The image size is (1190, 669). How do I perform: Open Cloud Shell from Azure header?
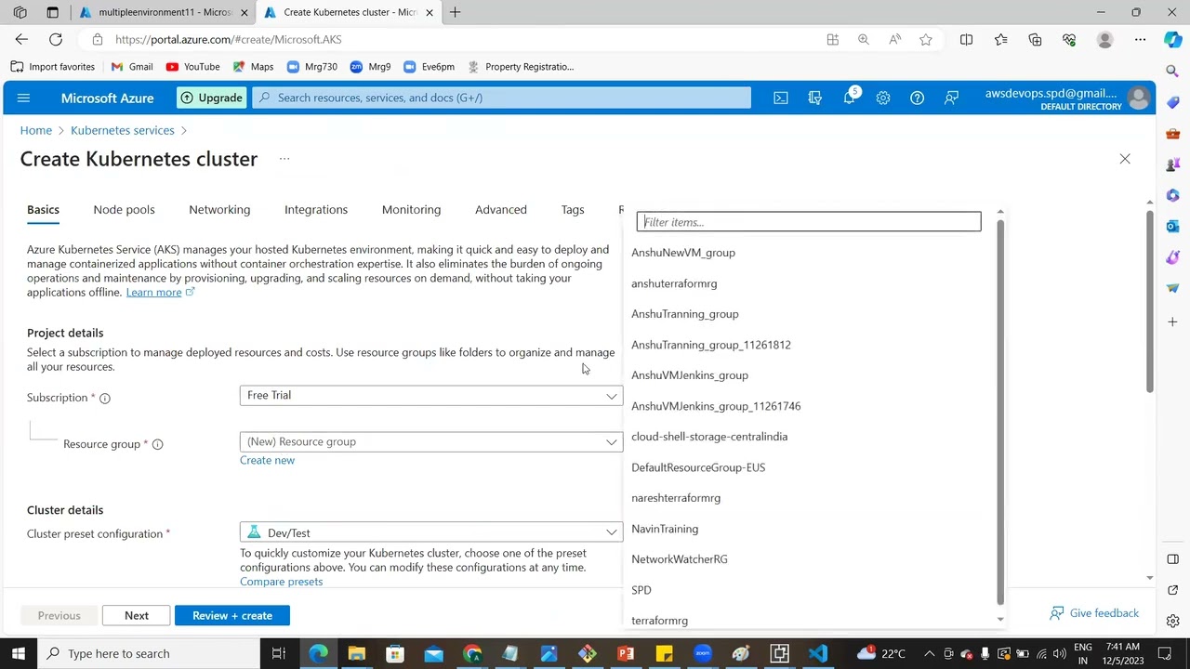pyautogui.click(x=781, y=98)
